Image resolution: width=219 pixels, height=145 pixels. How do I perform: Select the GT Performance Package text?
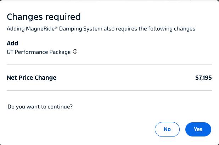pos(39,52)
